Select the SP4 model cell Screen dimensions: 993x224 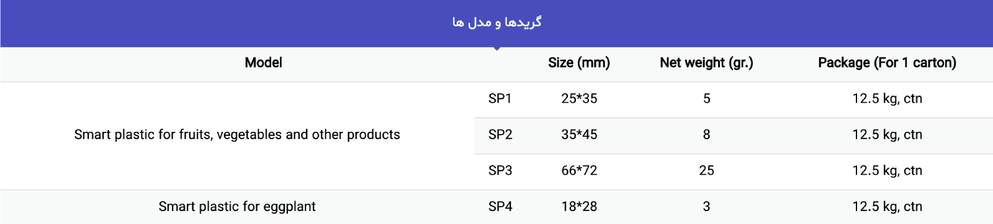pos(500,206)
